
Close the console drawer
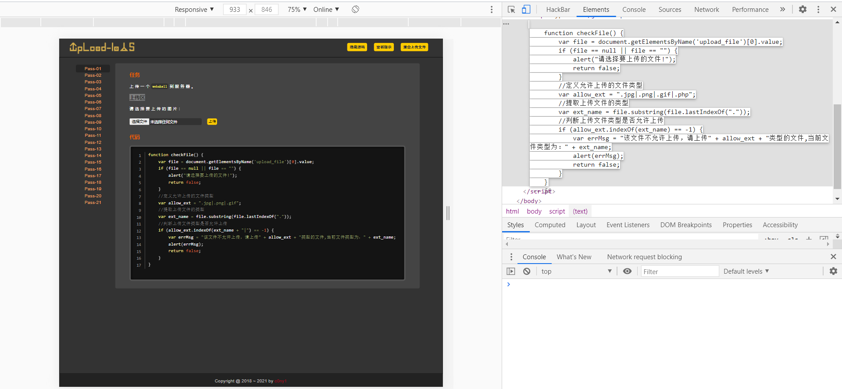833,257
